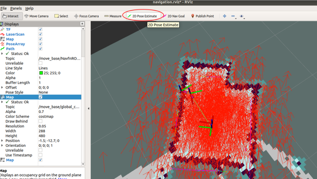The width and height of the screenshot is (317, 179).
Task: Click the blue plus add-tool icon
Action: pyautogui.click(x=225, y=16)
